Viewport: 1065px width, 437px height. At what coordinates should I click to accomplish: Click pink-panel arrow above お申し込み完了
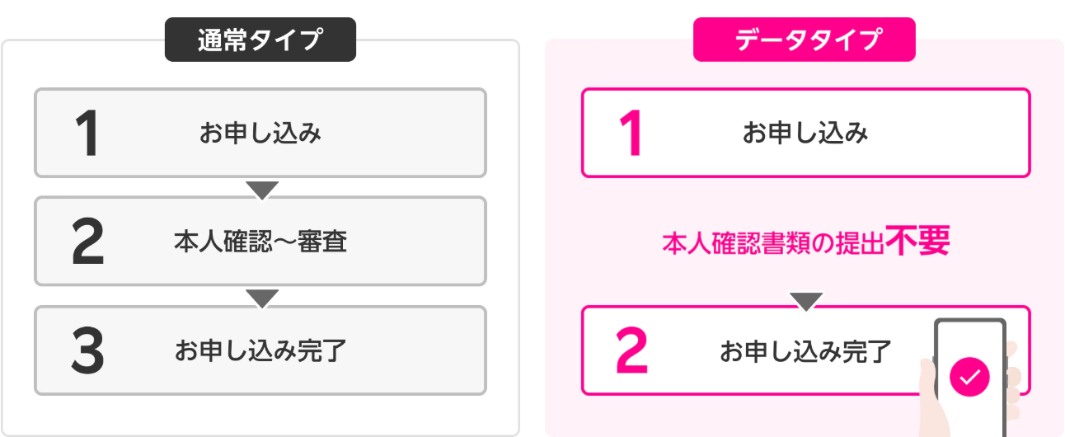point(806,301)
